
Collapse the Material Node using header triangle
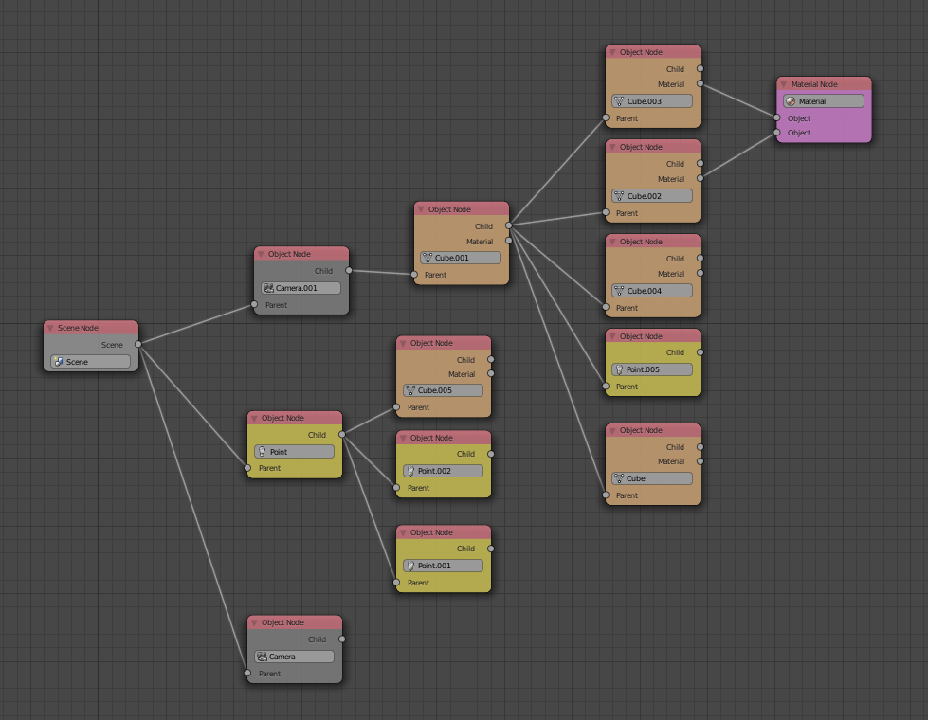point(784,84)
